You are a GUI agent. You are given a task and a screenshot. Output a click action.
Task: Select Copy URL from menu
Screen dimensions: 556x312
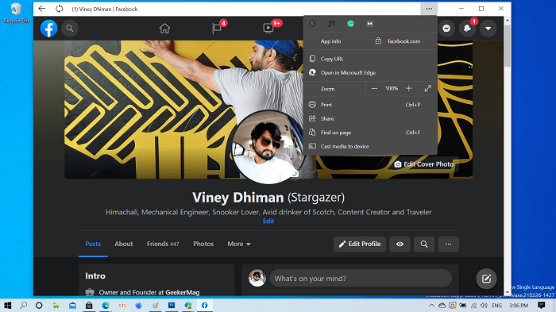[370, 59]
